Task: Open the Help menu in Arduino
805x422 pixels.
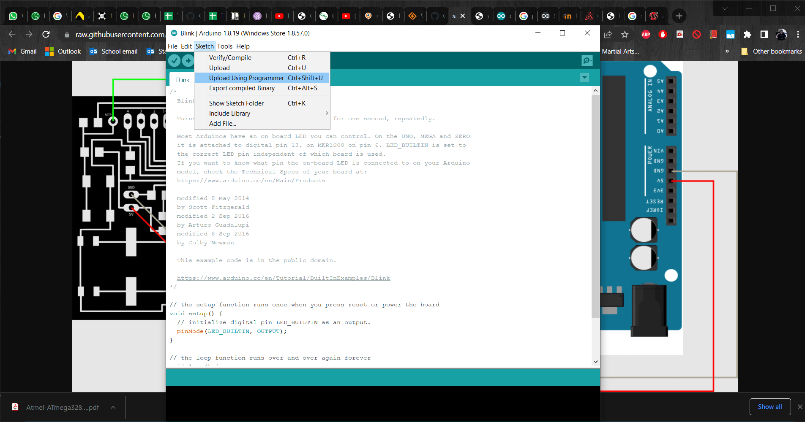Action: 243,46
